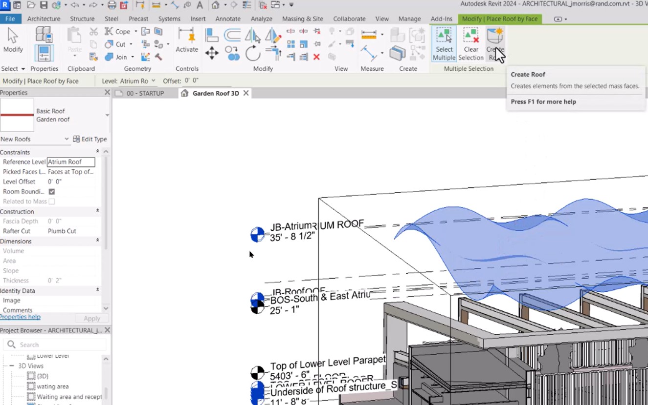The image size is (648, 405).
Task: Select the {3D} view in Project Browser
Action: 43,376
